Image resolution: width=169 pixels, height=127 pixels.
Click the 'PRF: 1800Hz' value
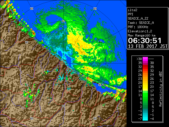pos(138,27)
